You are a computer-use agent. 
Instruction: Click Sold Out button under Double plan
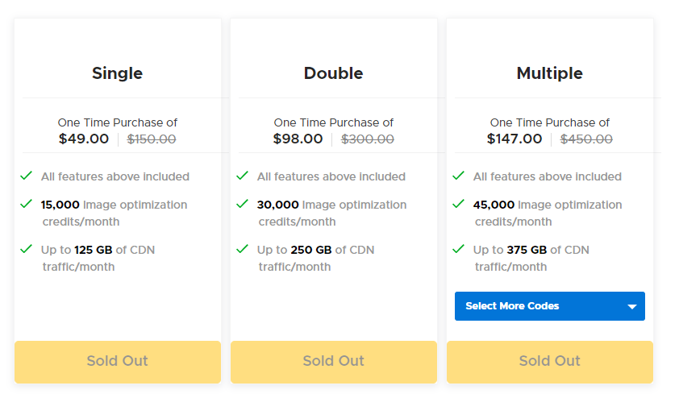coord(334,361)
